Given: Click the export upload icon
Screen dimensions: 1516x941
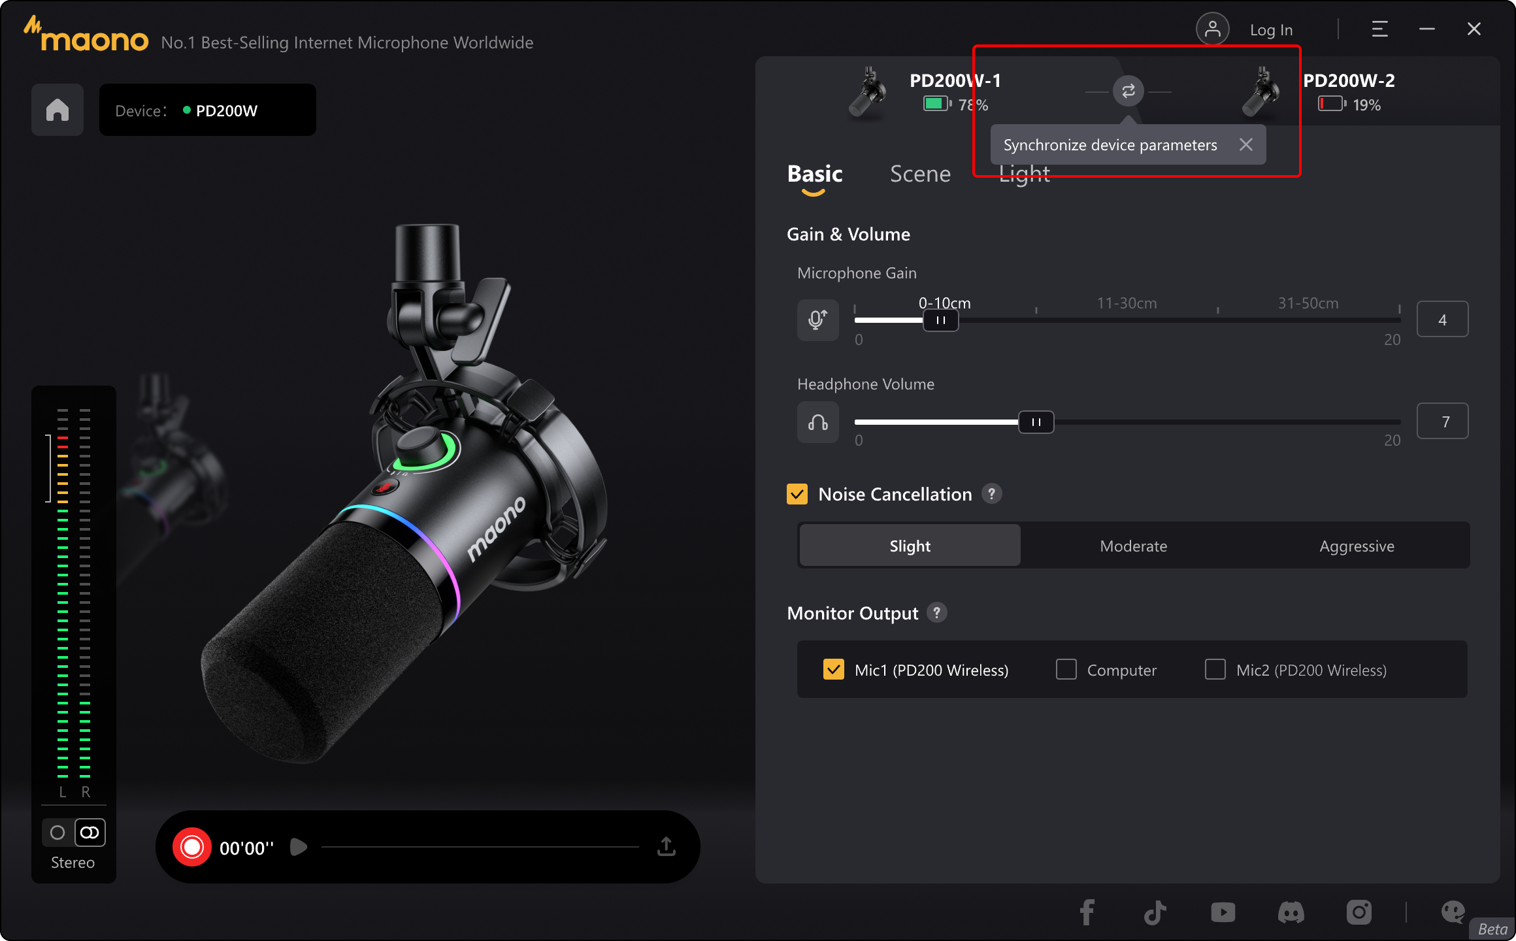Looking at the screenshot, I should [x=666, y=847].
